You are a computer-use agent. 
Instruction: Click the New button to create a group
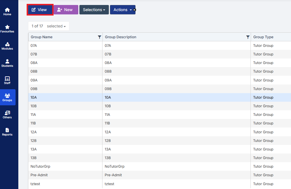[x=66, y=9]
